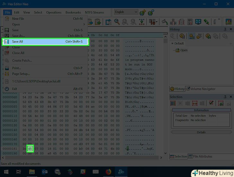The image size is (234, 177).
Task: Click the structure diagram toolbar icon
Action: pos(173,22)
